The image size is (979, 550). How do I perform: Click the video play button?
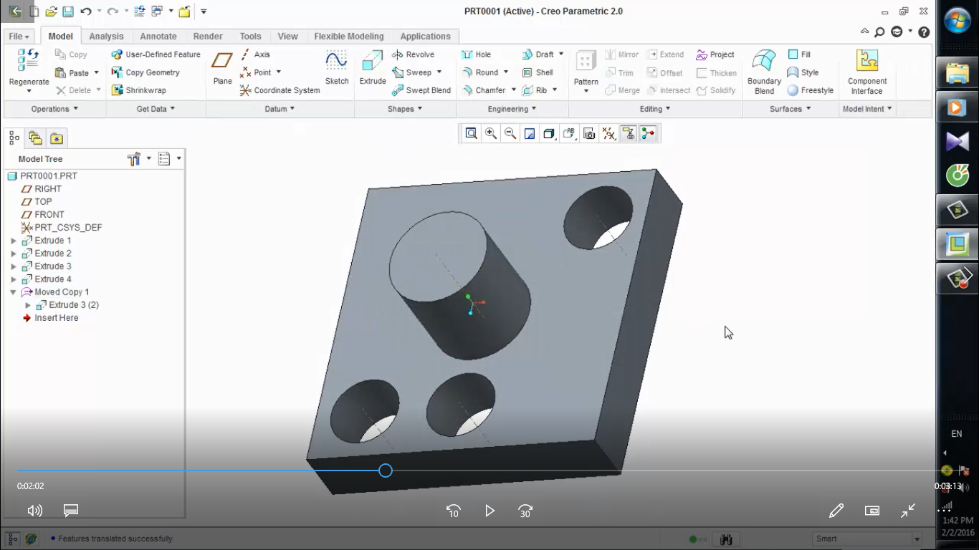click(489, 511)
